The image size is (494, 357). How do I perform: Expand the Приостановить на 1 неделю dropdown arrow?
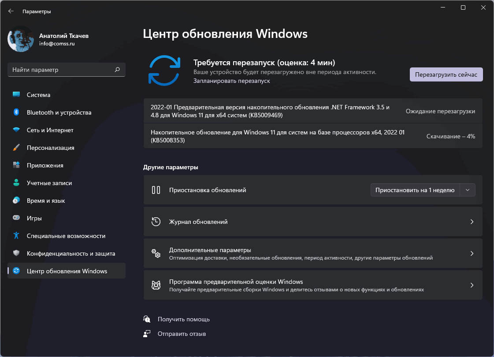pos(468,190)
